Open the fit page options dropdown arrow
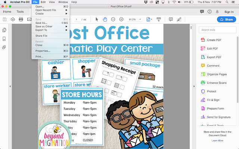Image resolution: width=239 pixels, height=149 pixels. tap(152, 19)
